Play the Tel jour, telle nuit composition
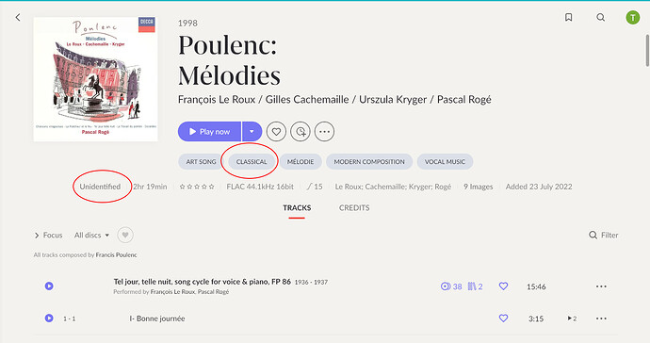This screenshot has width=650, height=343. [x=49, y=286]
